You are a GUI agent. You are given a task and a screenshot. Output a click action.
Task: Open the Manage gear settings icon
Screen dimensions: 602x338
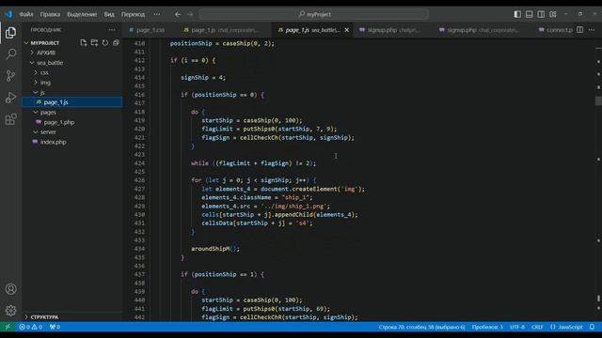(x=10, y=310)
